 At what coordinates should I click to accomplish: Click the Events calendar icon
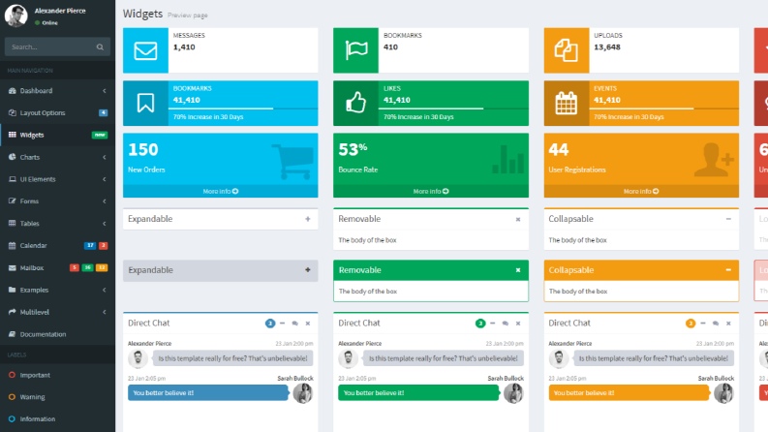coord(567,104)
